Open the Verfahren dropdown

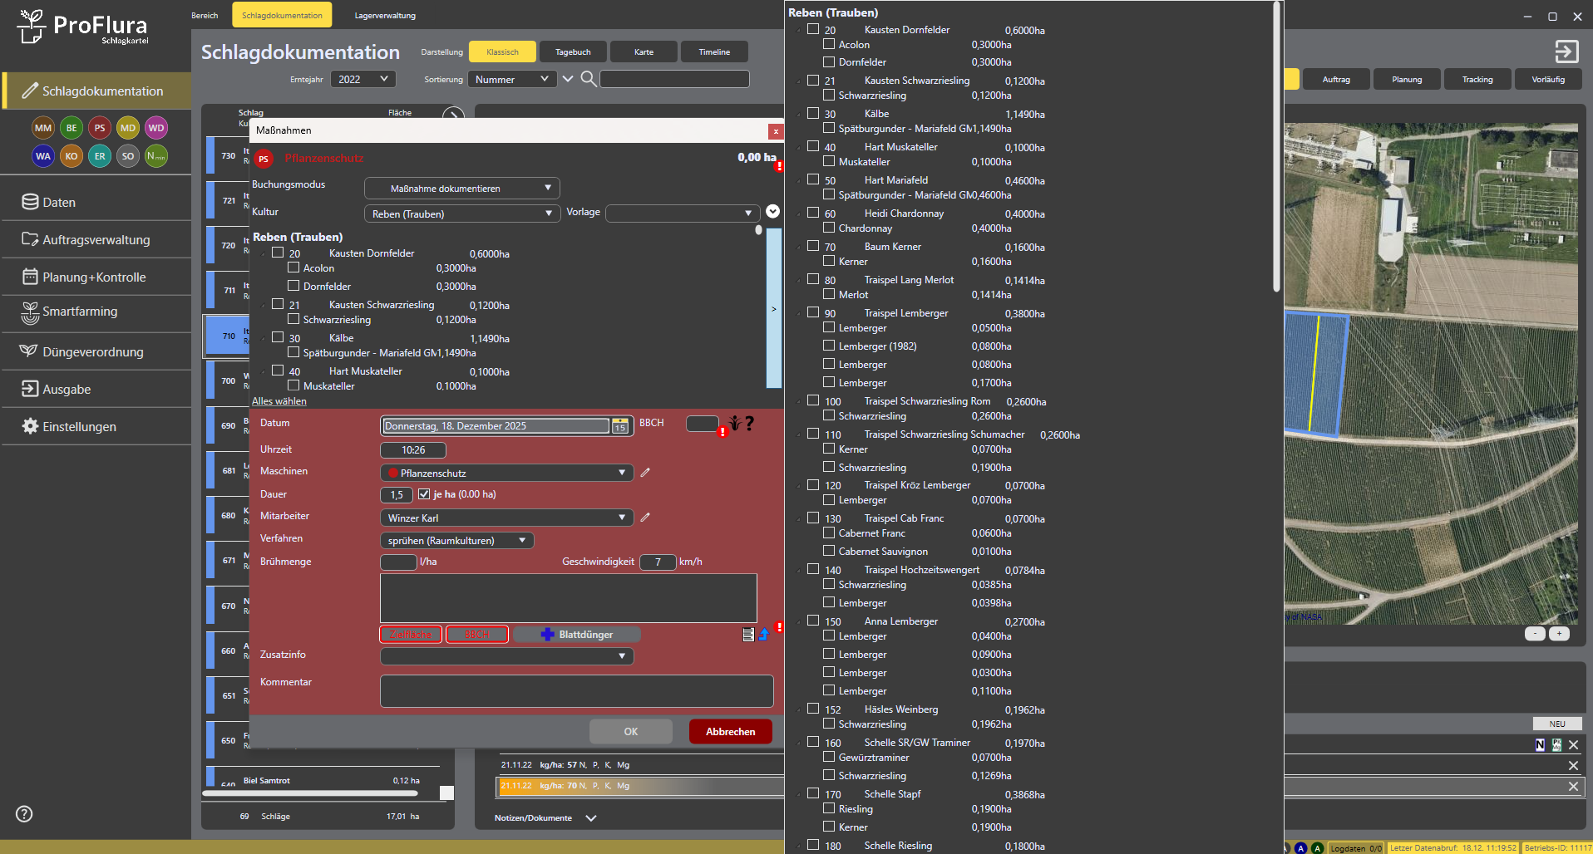[456, 541]
